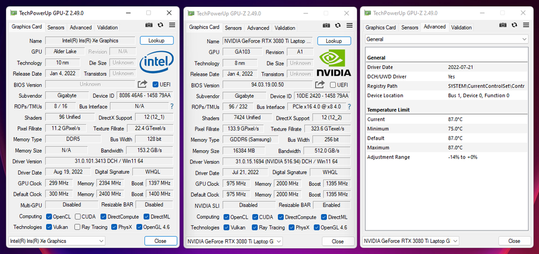Click GPU-Z app icon in Advanced window title bar
The height and width of the screenshot is (254, 539).
(x=368, y=13)
